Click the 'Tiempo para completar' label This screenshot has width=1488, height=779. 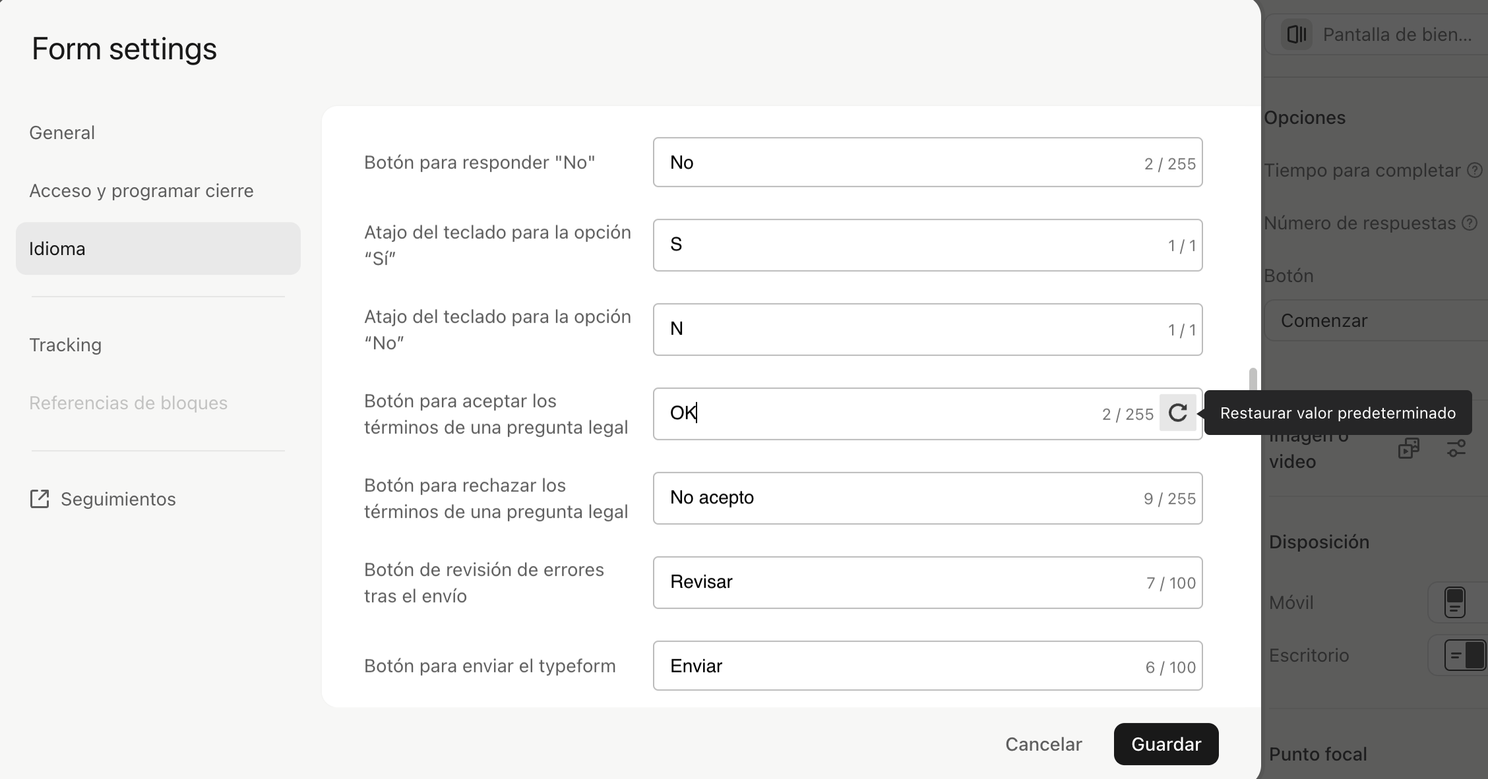point(1362,170)
